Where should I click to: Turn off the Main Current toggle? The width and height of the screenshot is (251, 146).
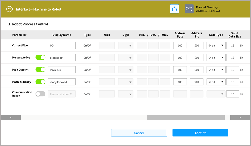pyautogui.click(x=40, y=70)
